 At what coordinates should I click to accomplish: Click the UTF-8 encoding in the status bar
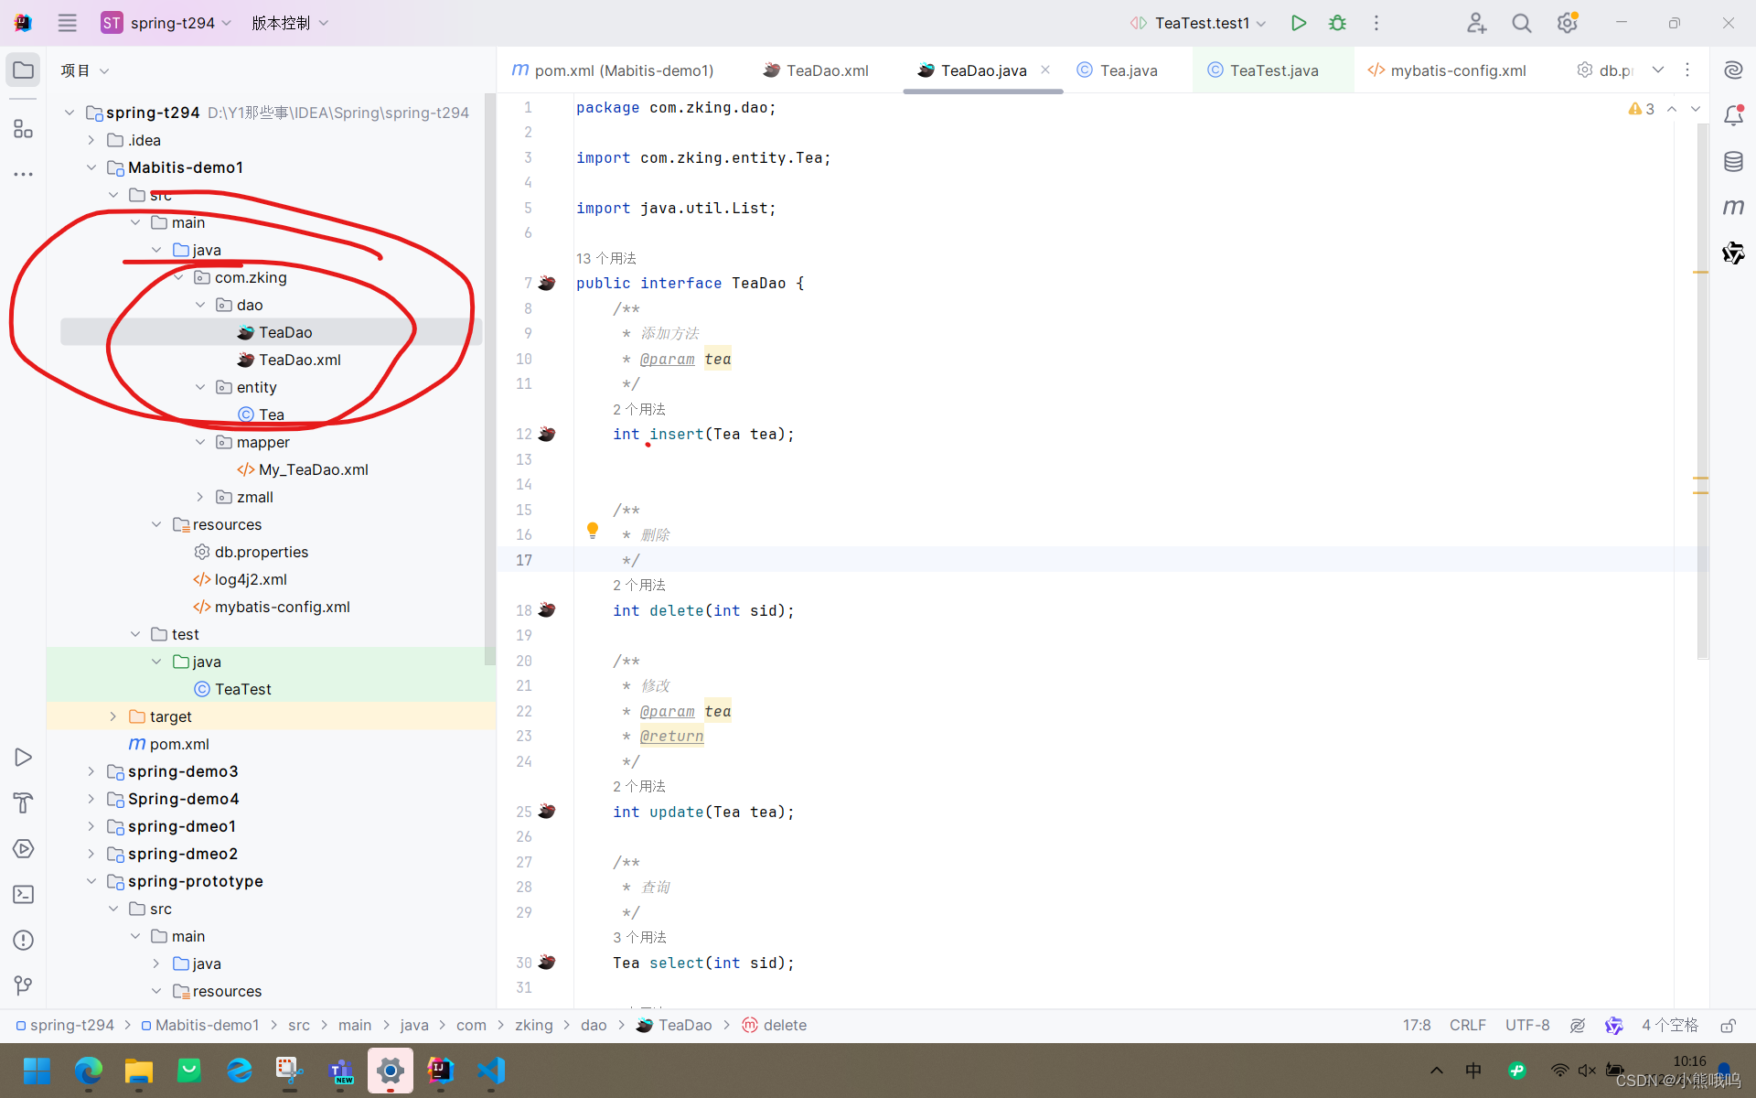pos(1526,1026)
